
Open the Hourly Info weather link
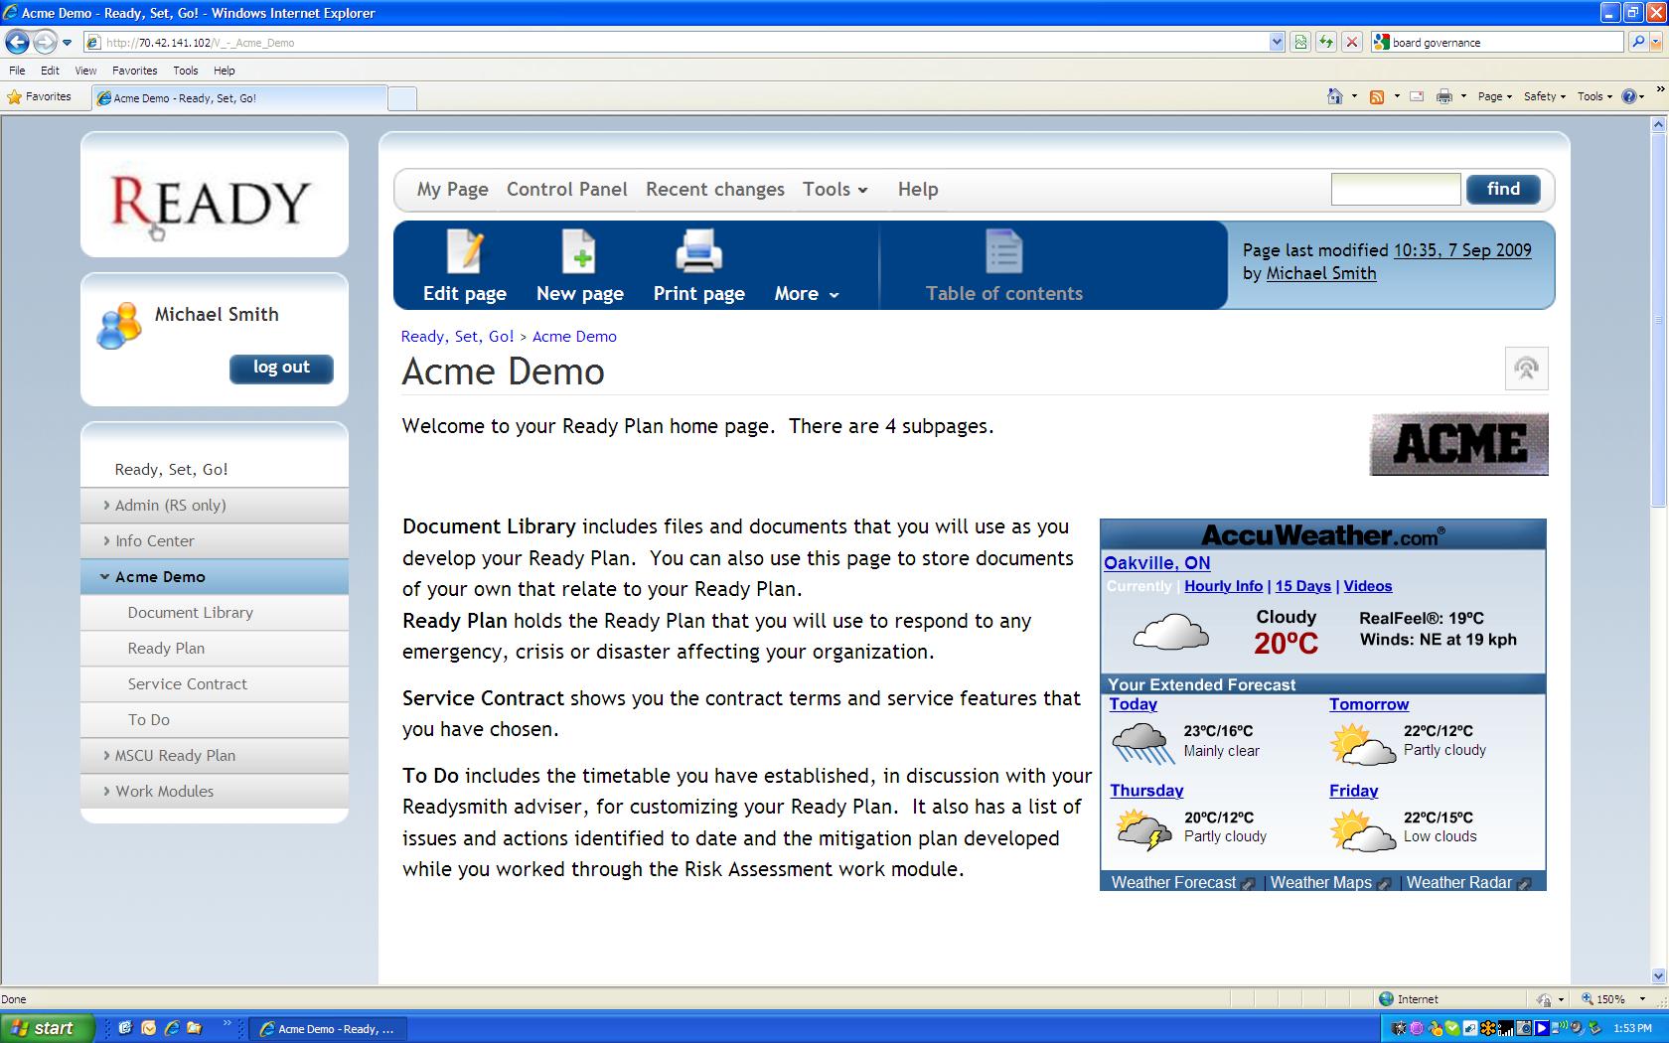pos(1223,586)
